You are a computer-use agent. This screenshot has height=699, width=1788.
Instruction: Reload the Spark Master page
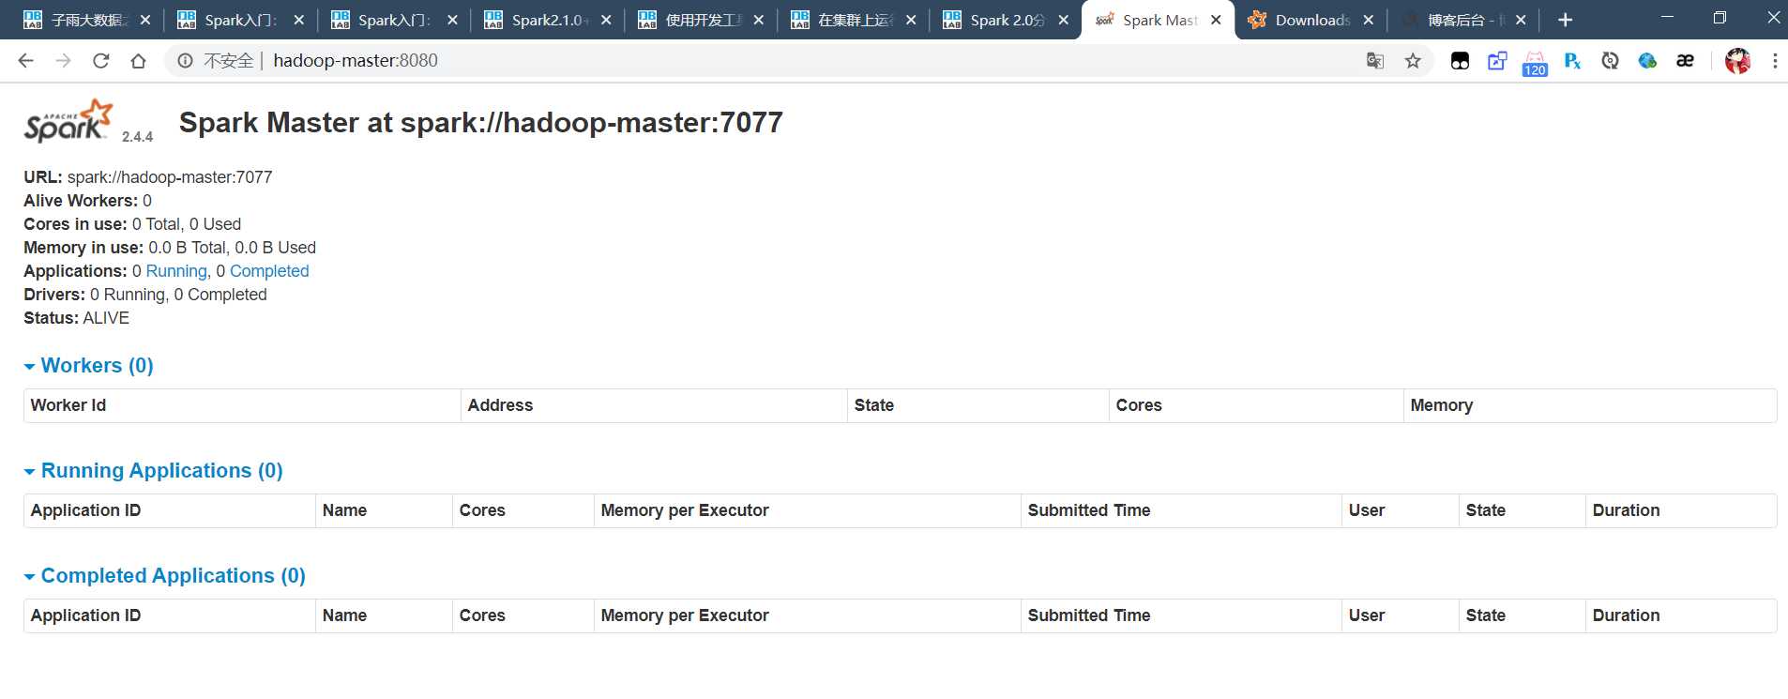100,61
